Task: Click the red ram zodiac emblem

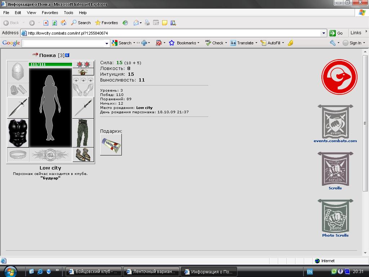Action: (339, 77)
